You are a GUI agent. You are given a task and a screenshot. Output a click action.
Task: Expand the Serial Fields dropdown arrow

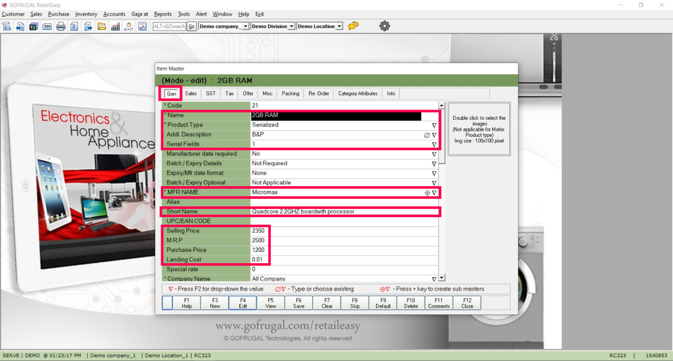click(x=434, y=145)
